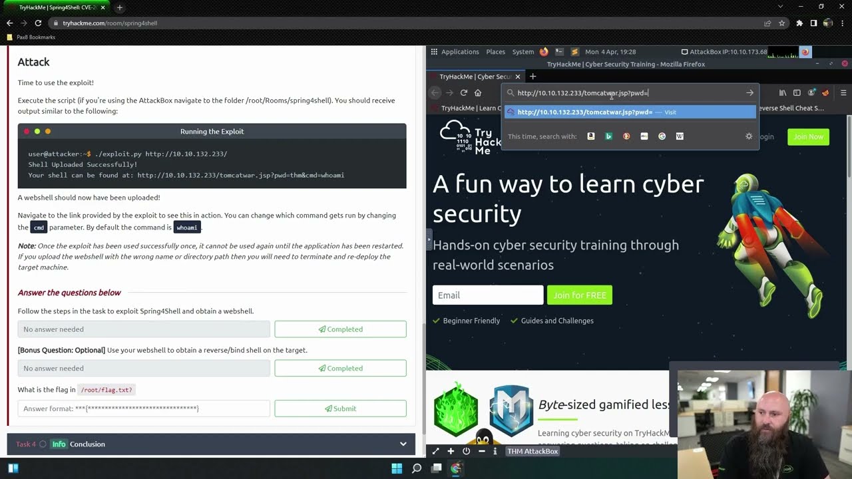Search with Wikipedia from the Firefox URL dropdown
This screenshot has width=852, height=479.
(x=680, y=136)
